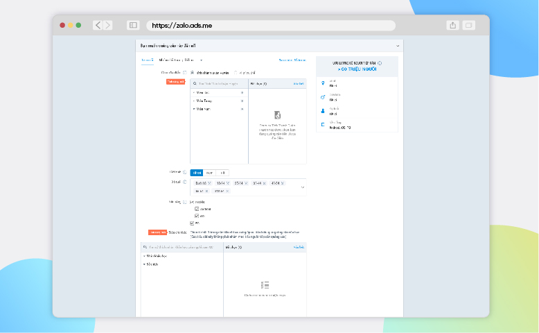This screenshot has width=539, height=333.
Task: Select the highlighted all-genders button
Action: [x=197, y=173]
